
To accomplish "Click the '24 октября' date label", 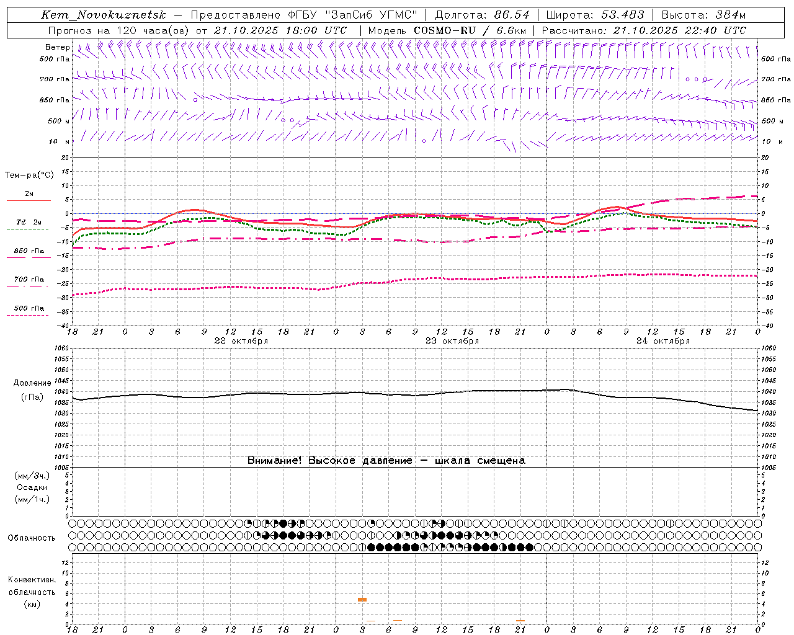I will tap(663, 341).
